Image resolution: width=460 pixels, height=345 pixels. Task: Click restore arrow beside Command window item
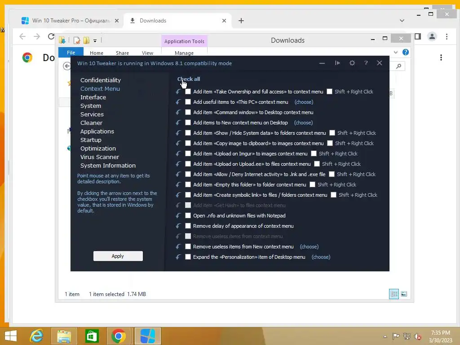tap(178, 112)
